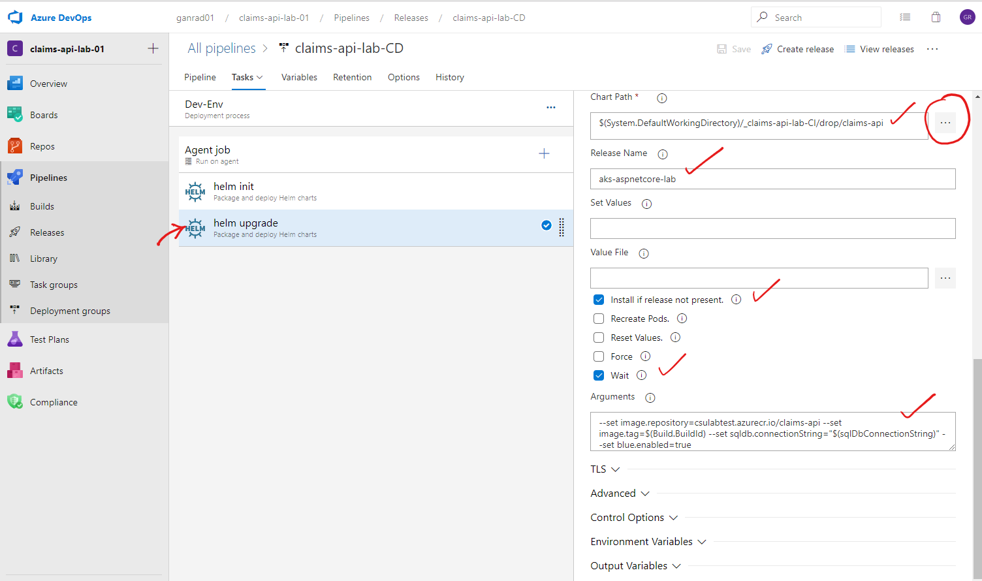Enable the Force checkbox
982x581 pixels.
pyautogui.click(x=599, y=356)
